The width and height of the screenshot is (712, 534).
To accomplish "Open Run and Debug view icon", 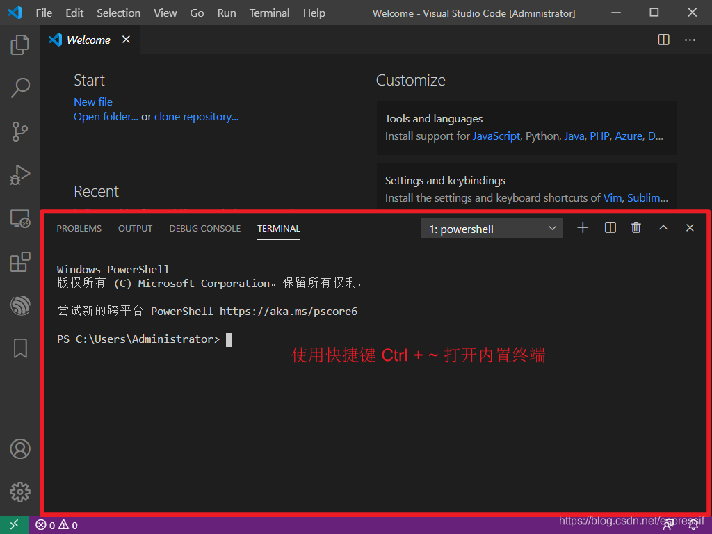I will pos(20,175).
